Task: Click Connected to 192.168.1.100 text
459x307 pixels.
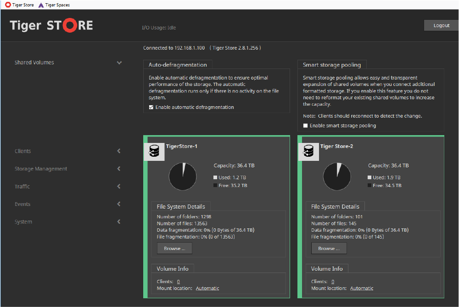Action: [x=174, y=48]
